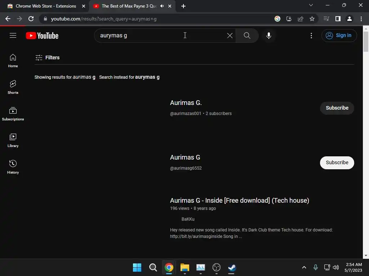The image size is (369, 276).
Task: Open Chrome profile icon
Action: (x=349, y=19)
